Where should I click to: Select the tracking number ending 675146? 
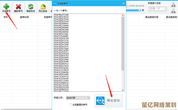(x=61, y=19)
